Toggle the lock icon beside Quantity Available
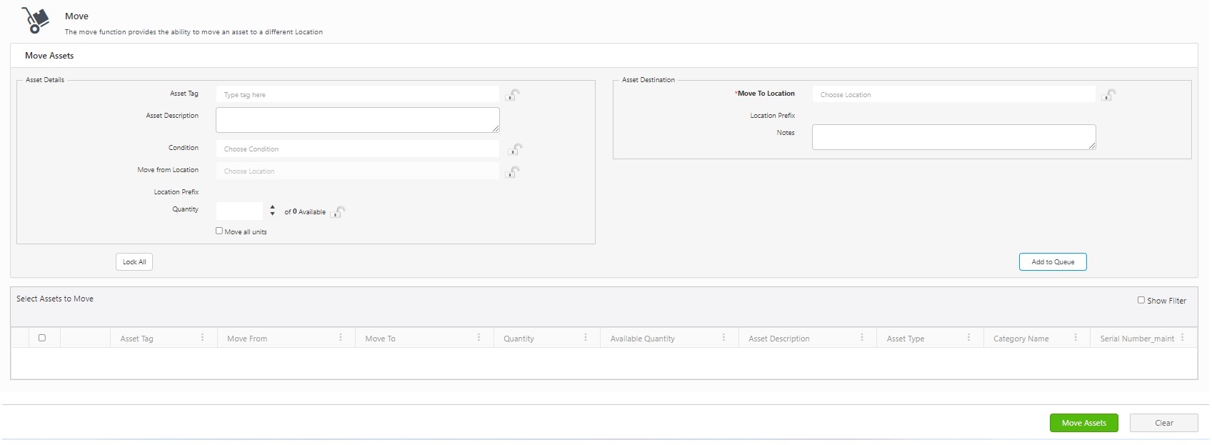The width and height of the screenshot is (1212, 445). pyautogui.click(x=339, y=211)
